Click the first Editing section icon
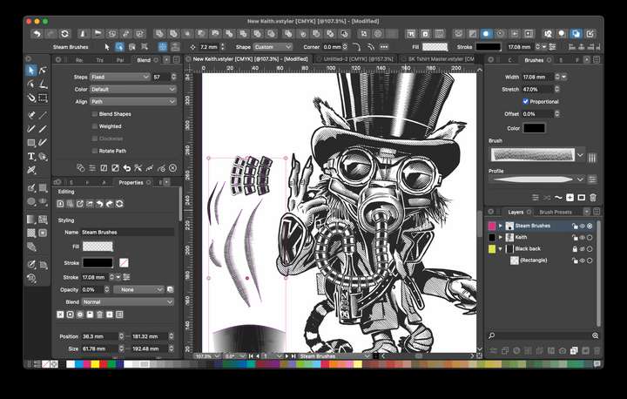This screenshot has height=399, width=627. pyautogui.click(x=60, y=204)
